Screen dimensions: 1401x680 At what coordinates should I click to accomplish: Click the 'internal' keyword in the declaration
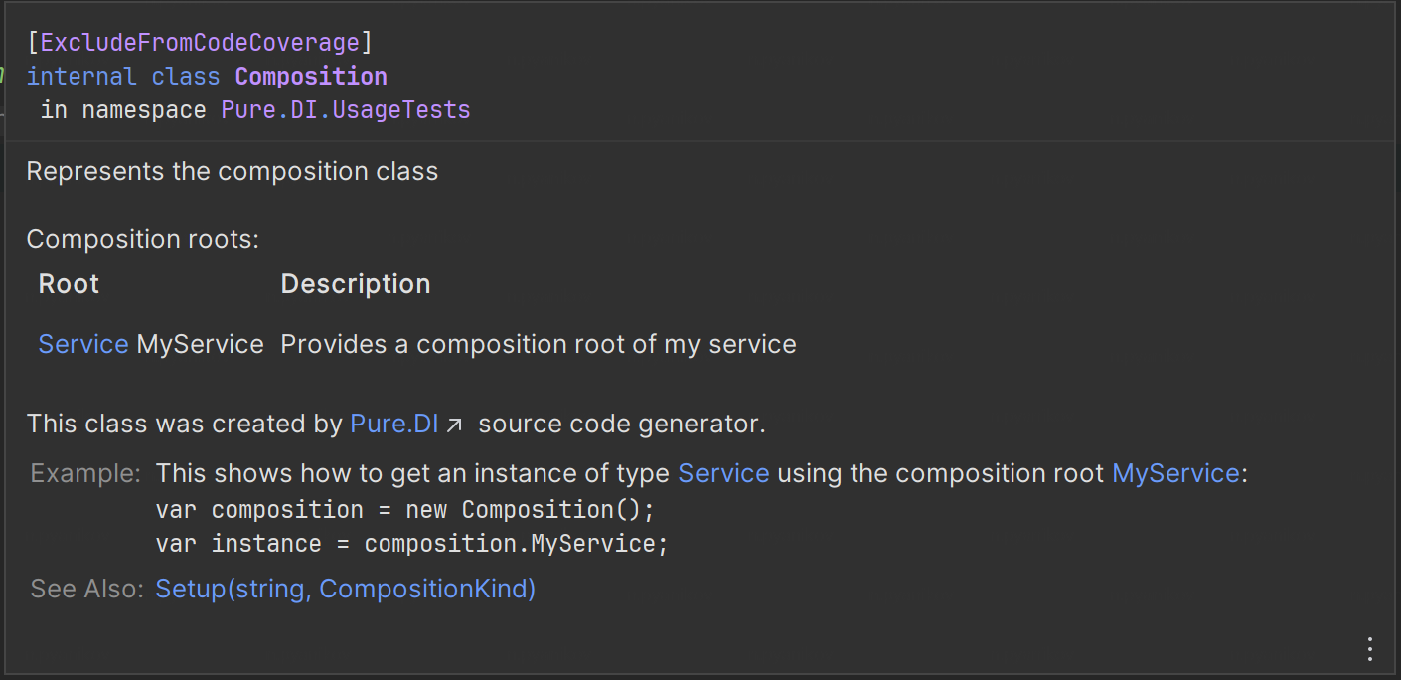point(81,77)
